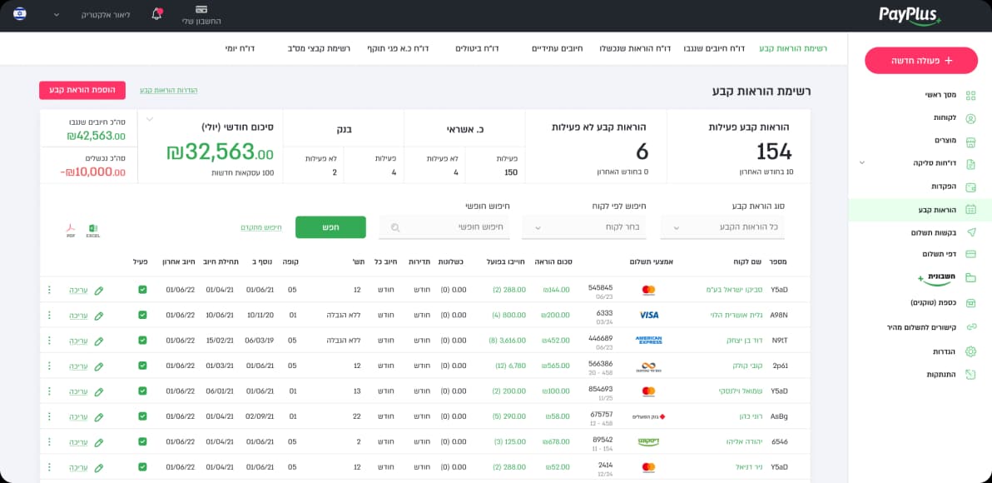The width and height of the screenshot is (992, 483).
Task: Open the quick payment links (קישורים לתשלום מהיר) icon
Action: click(x=970, y=327)
